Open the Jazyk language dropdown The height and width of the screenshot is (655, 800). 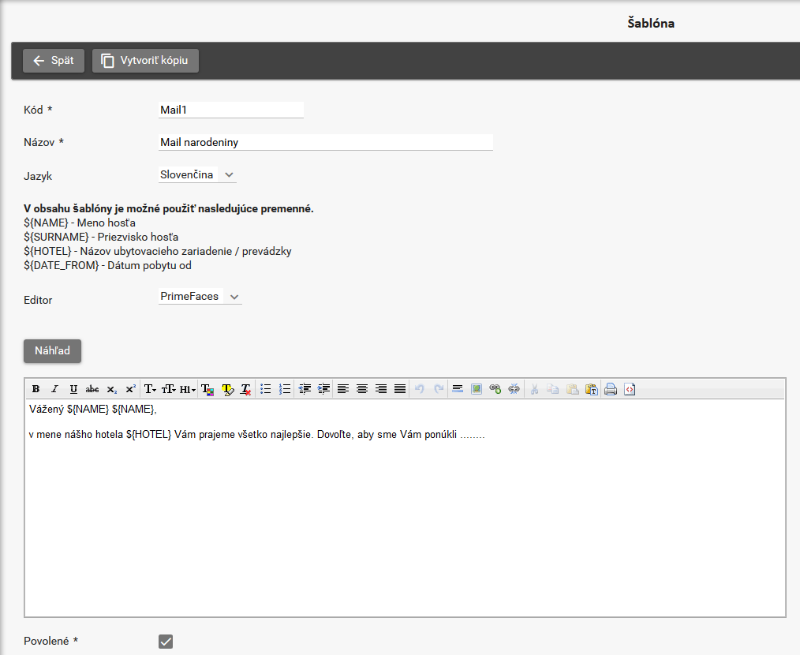pyautogui.click(x=197, y=174)
